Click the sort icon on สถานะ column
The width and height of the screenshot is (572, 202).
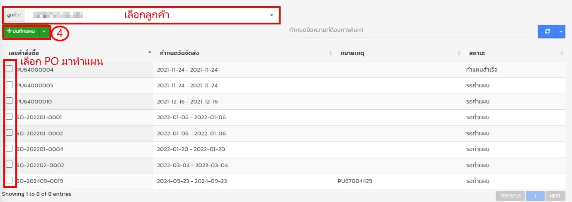[x=562, y=53]
